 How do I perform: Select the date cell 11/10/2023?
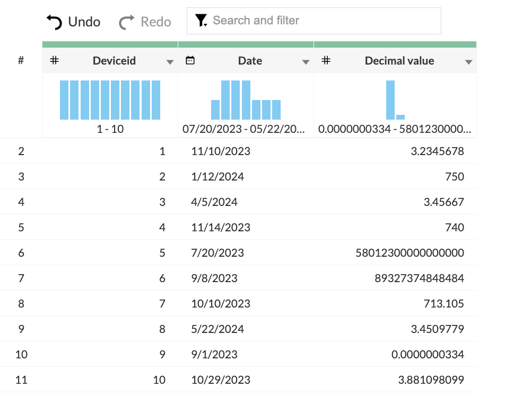221,151
